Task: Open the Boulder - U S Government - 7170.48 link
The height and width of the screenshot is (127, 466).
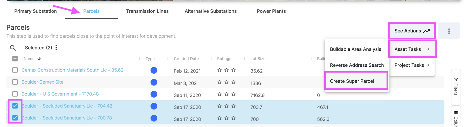Action: [60, 94]
